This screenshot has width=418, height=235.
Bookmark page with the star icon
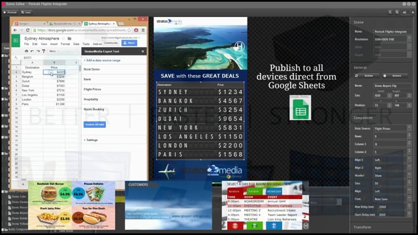point(129,30)
